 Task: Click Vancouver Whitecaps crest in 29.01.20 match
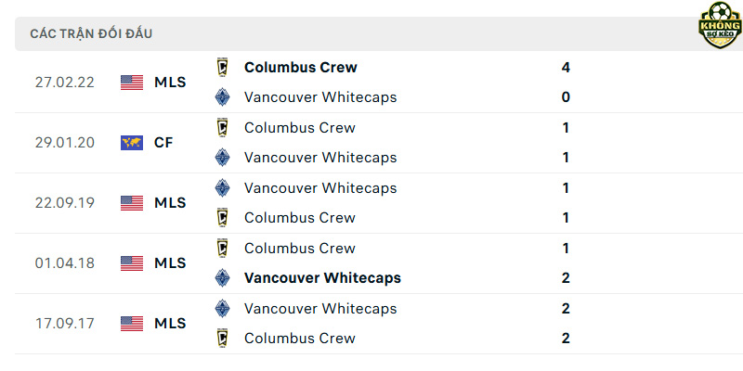[222, 157]
